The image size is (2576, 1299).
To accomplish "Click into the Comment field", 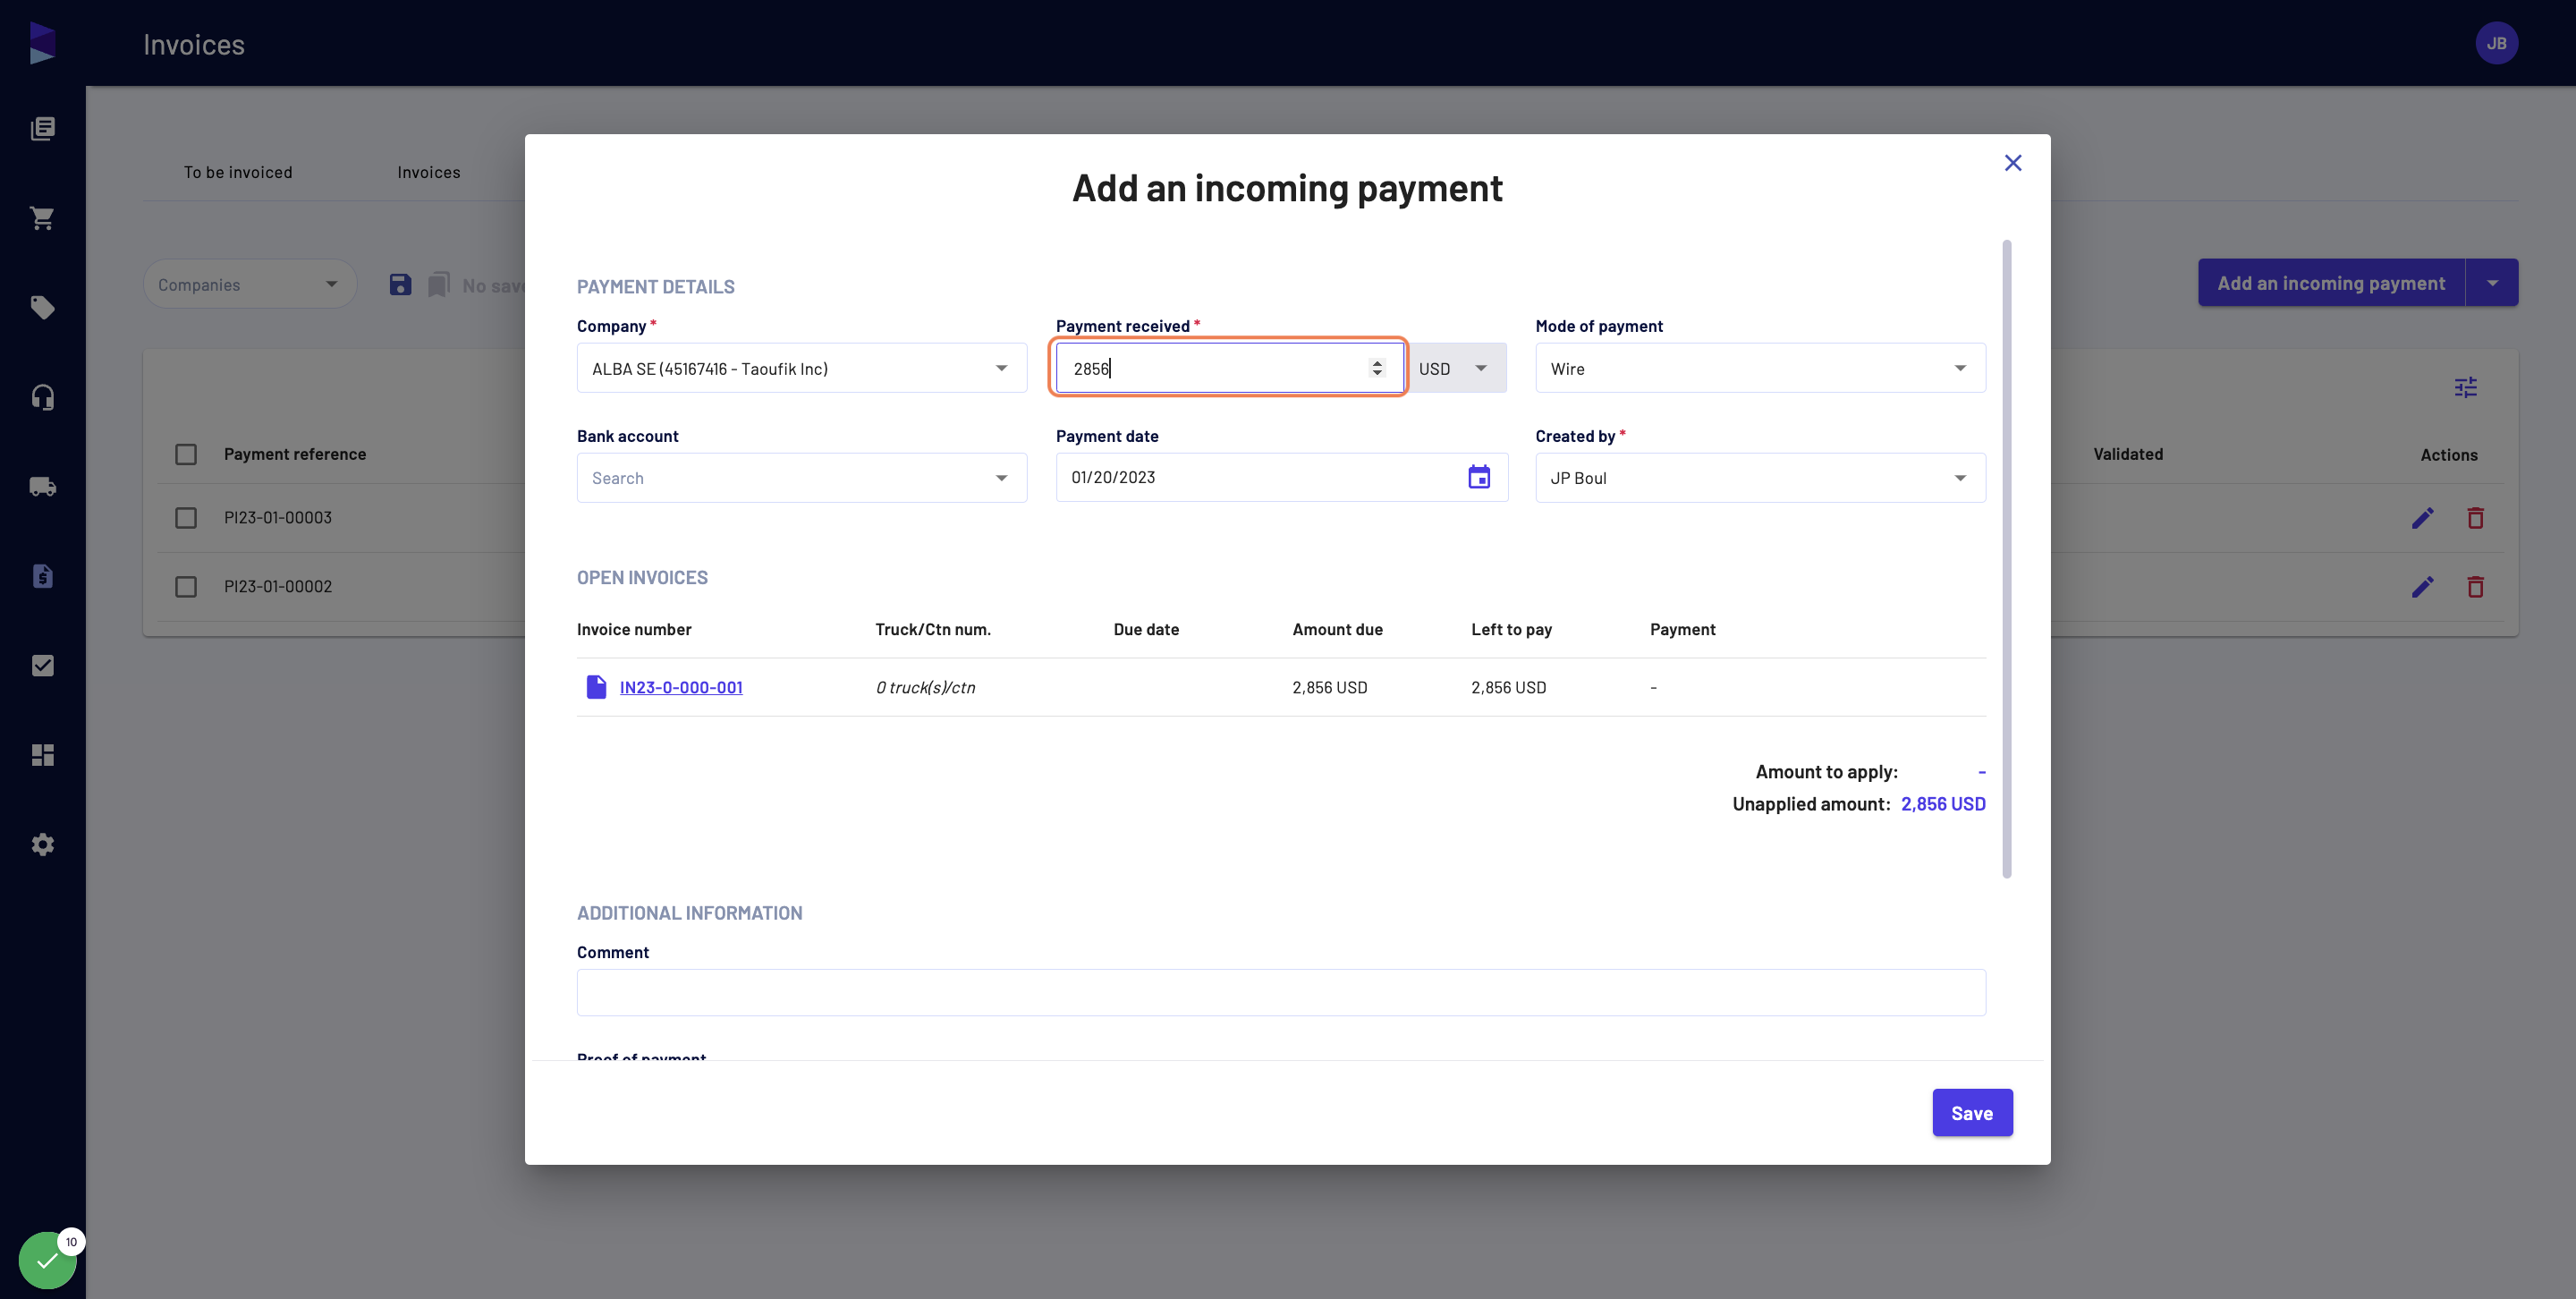I will 1281,993.
